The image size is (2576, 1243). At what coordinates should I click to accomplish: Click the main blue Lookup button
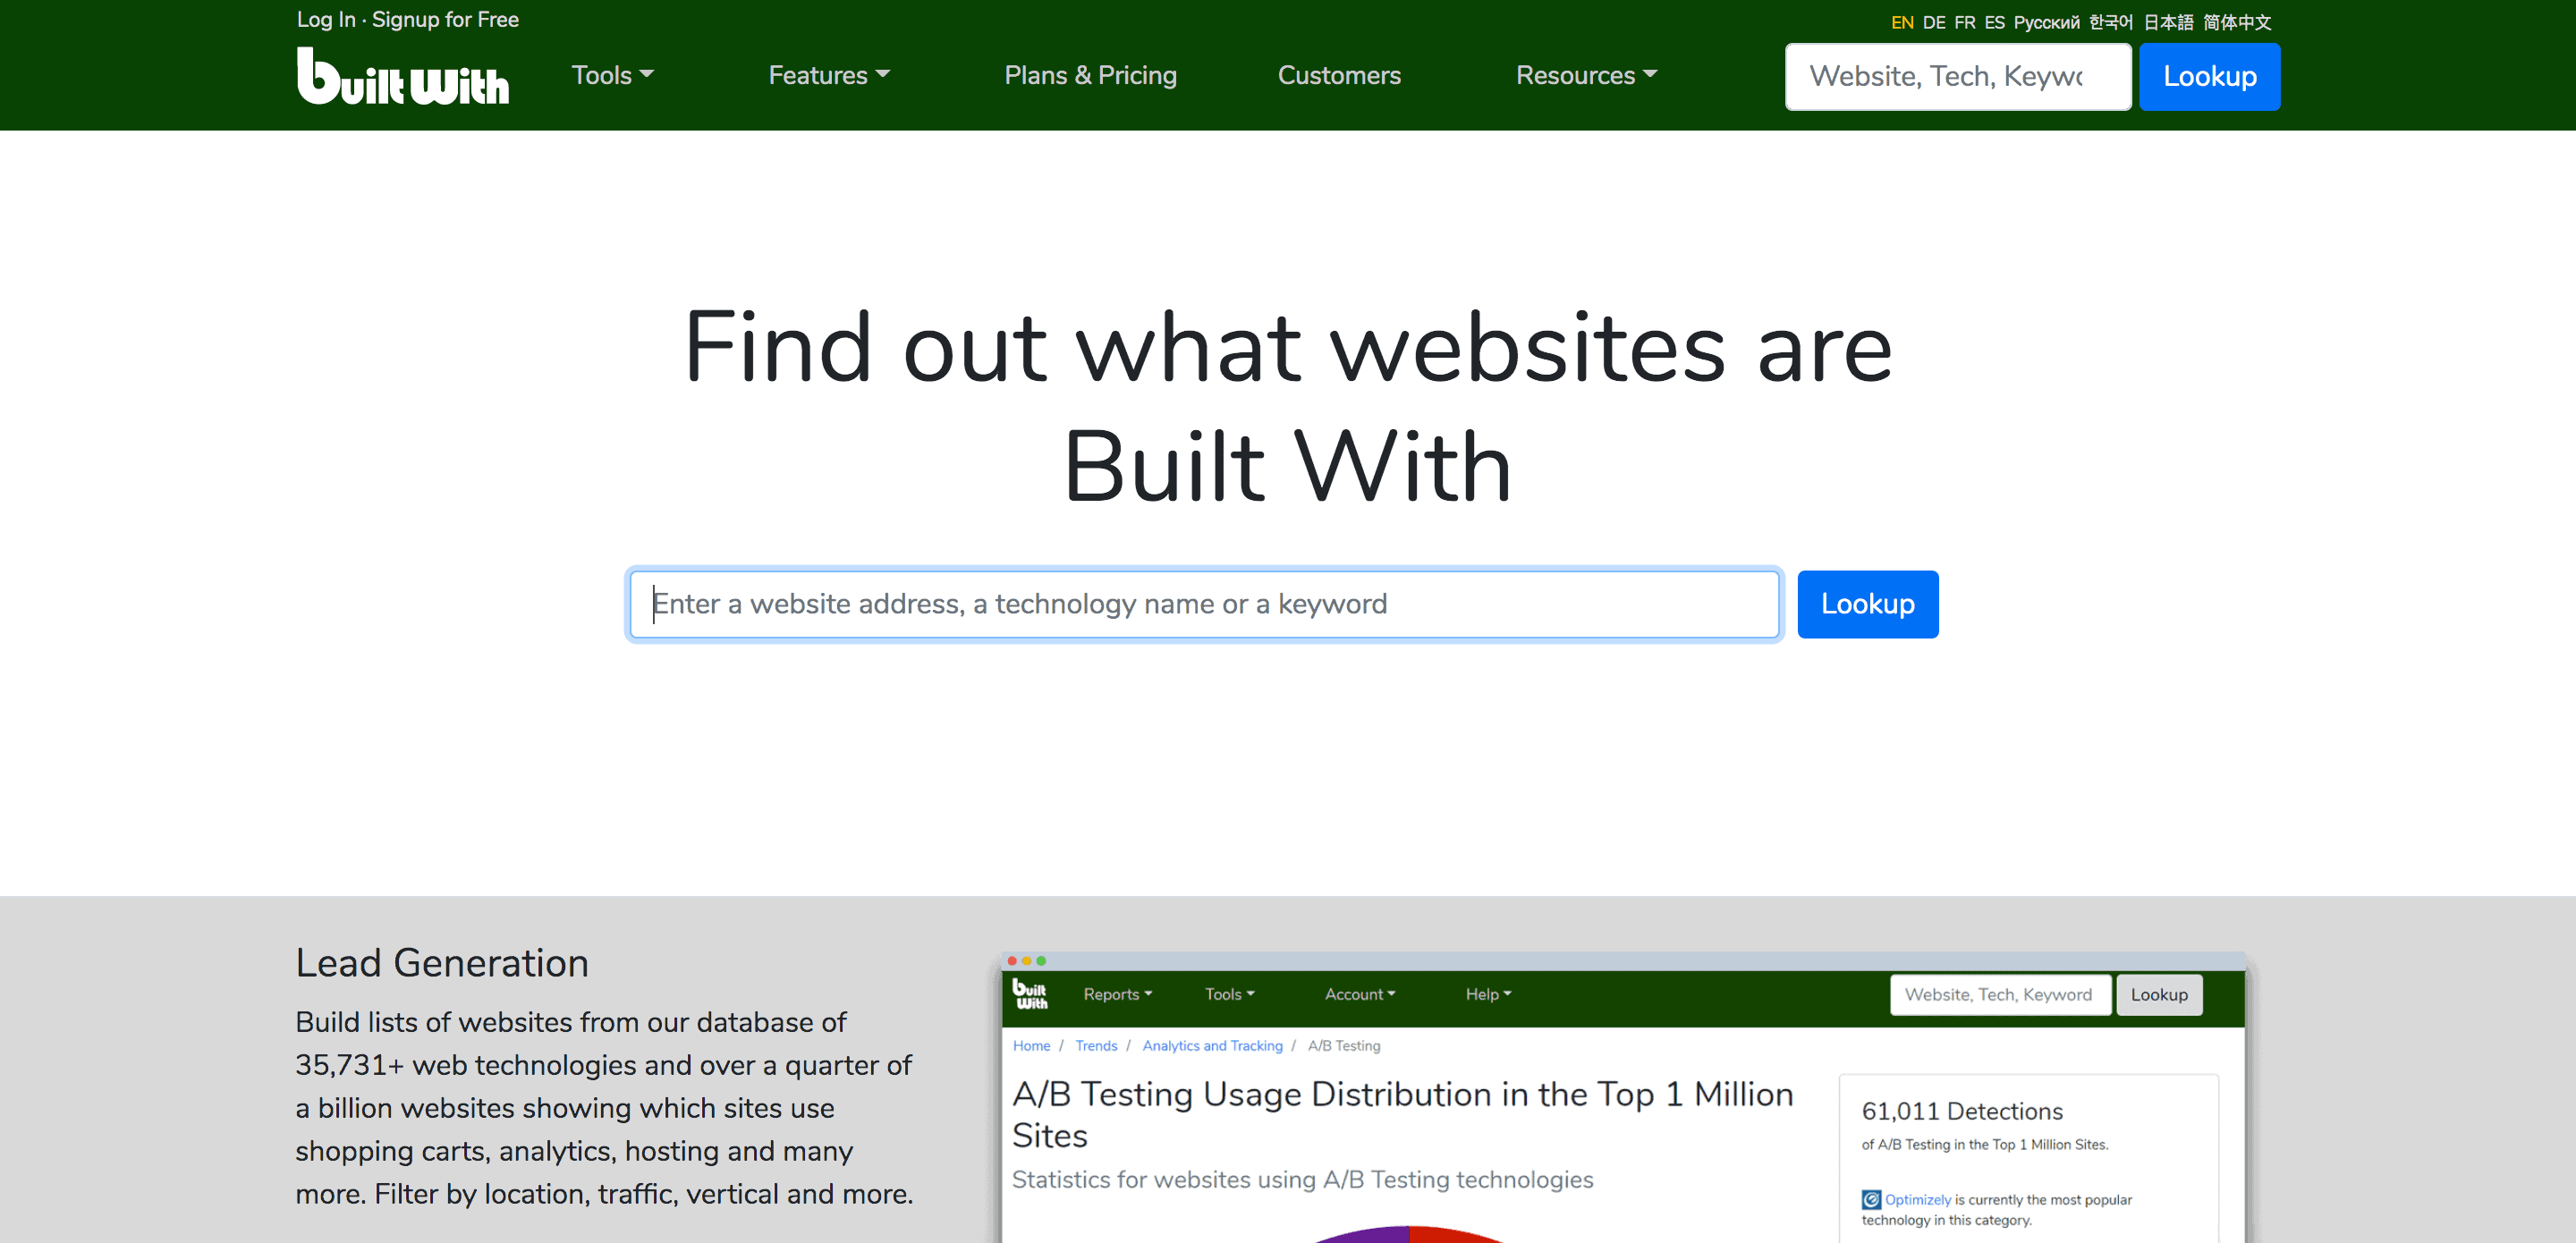pyautogui.click(x=1866, y=604)
